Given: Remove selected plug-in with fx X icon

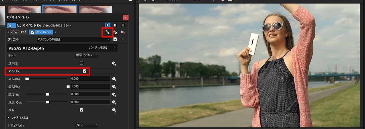Looking at the screenshot, I should click(123, 32).
